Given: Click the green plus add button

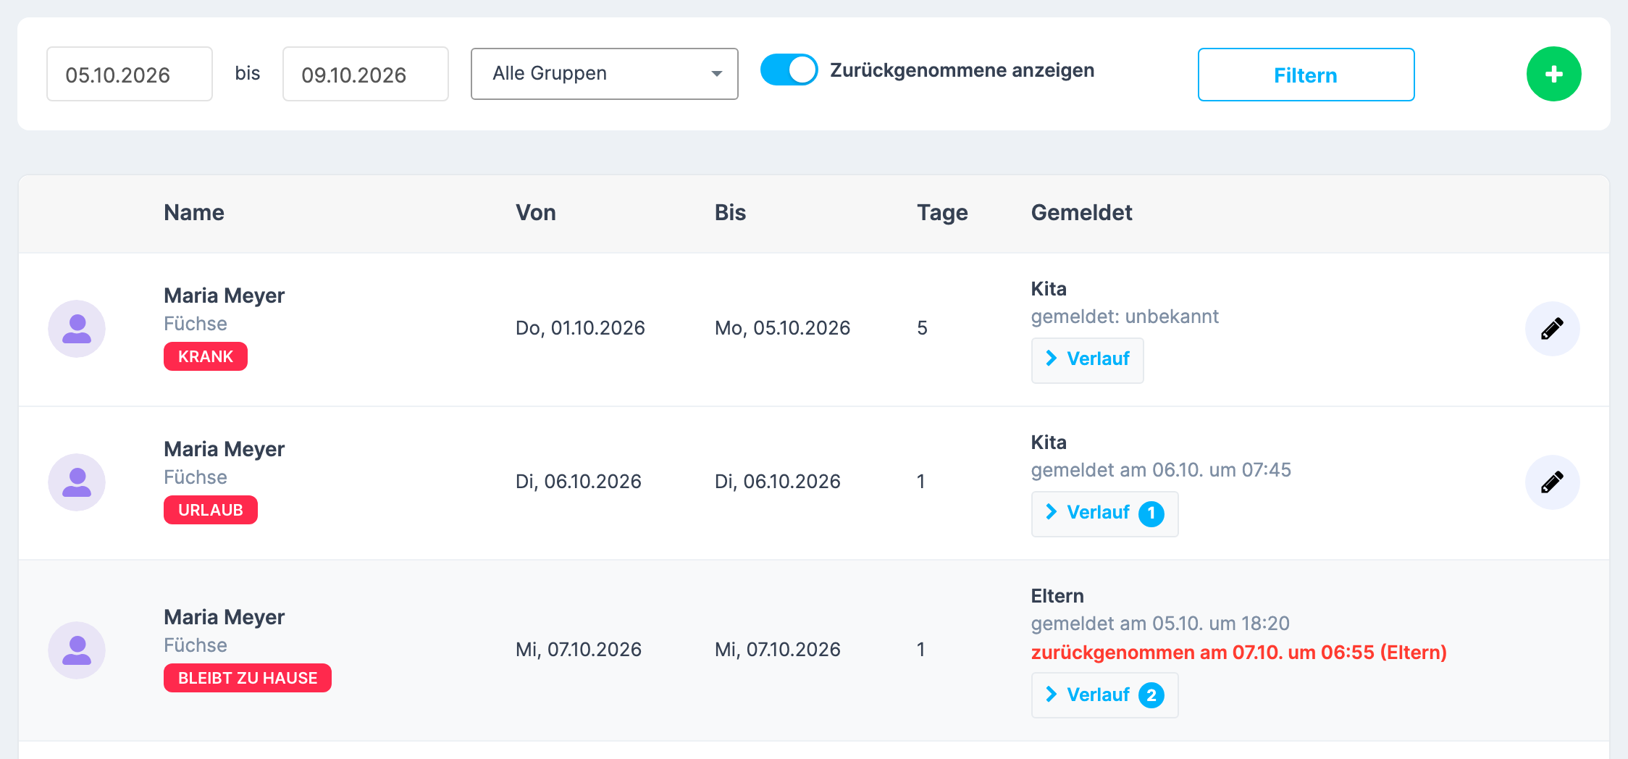Looking at the screenshot, I should tap(1553, 74).
